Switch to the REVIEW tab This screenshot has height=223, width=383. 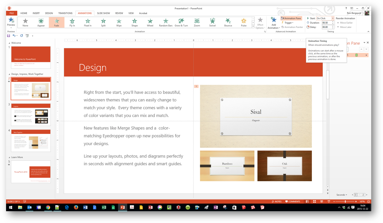[x=119, y=13]
